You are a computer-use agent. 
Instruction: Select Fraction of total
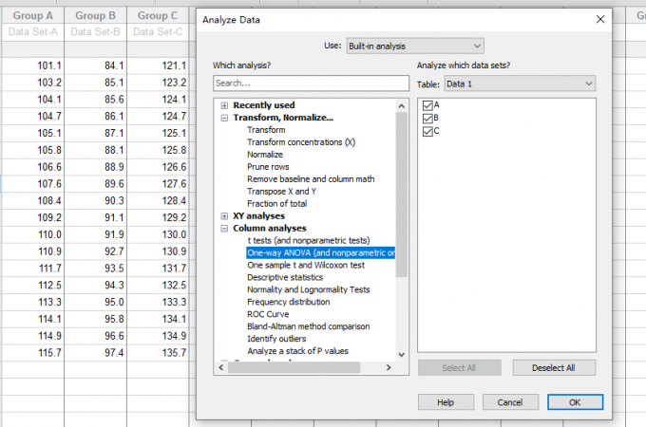276,204
